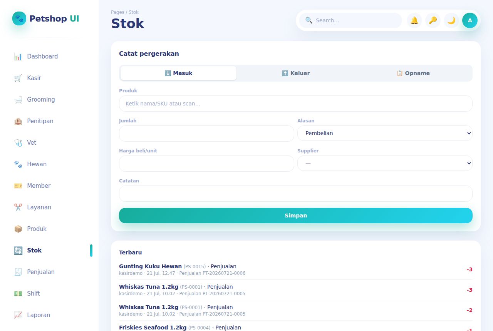Open Shift text link in sidebar
Viewport: 493px width, 331px height.
pos(34,294)
